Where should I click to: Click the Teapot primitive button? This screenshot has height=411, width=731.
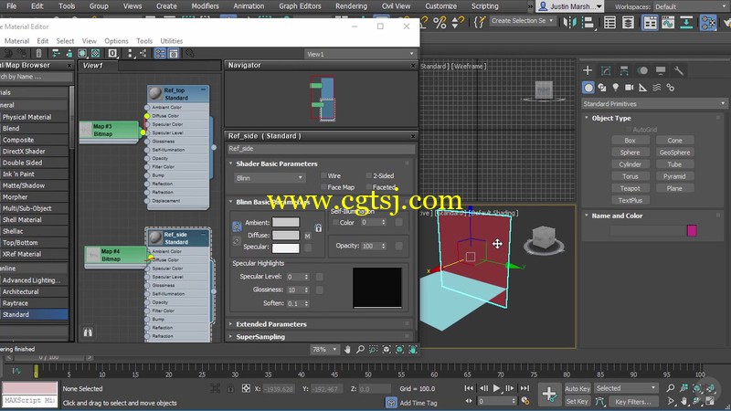pyautogui.click(x=630, y=188)
